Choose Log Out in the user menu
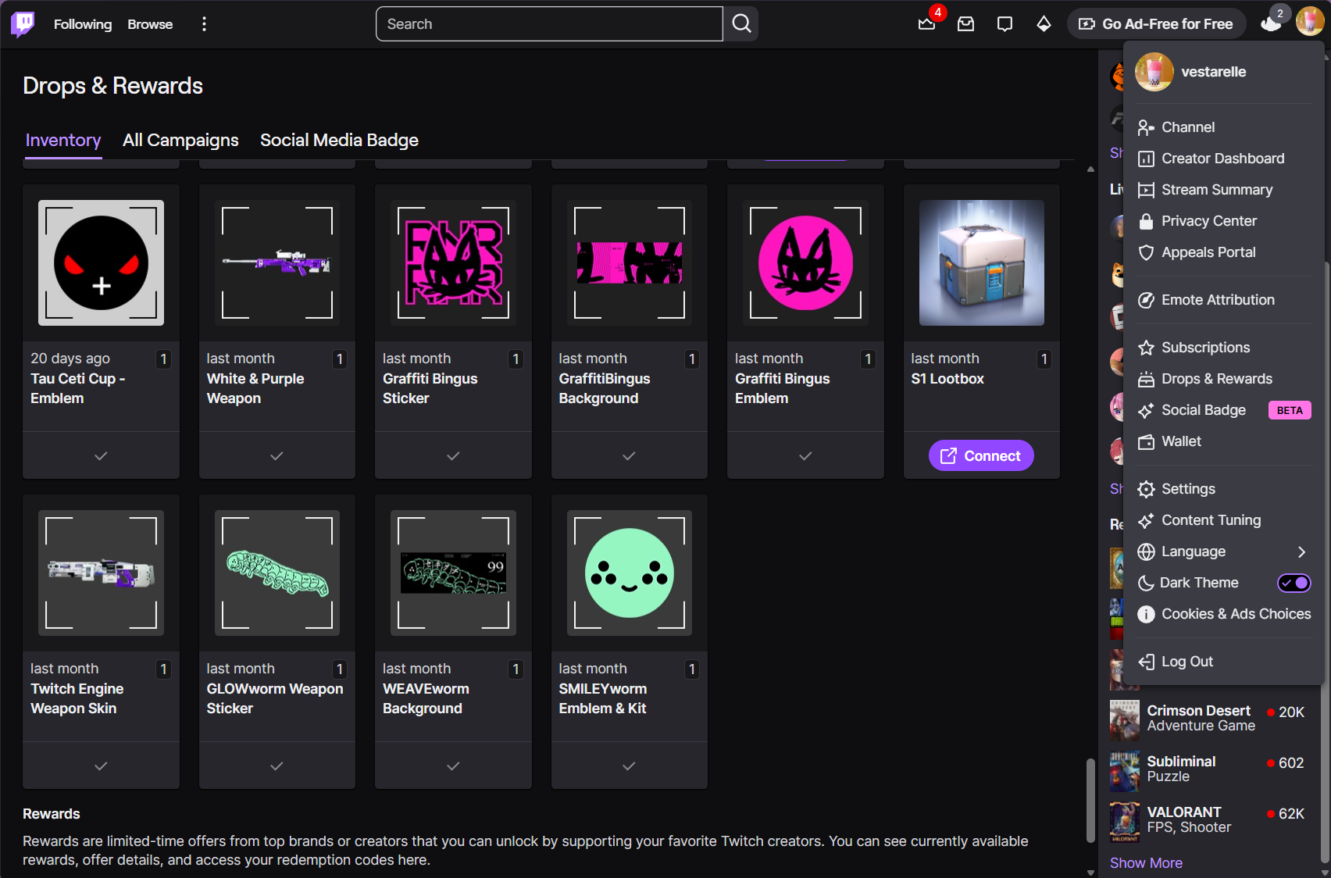Image resolution: width=1331 pixels, height=878 pixels. [x=1186, y=662]
